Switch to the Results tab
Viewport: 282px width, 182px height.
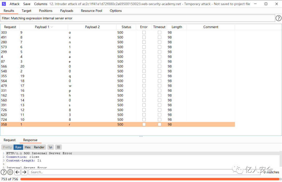pos(9,11)
